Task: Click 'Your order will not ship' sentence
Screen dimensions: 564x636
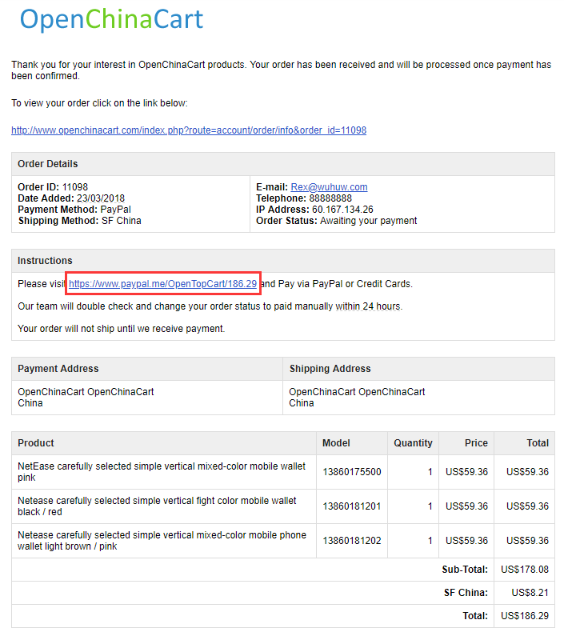Action: pos(122,329)
